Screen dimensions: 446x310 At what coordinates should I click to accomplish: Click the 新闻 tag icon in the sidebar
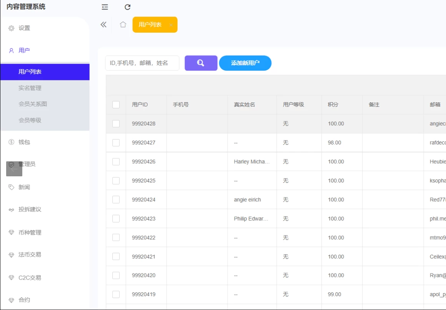click(11, 187)
